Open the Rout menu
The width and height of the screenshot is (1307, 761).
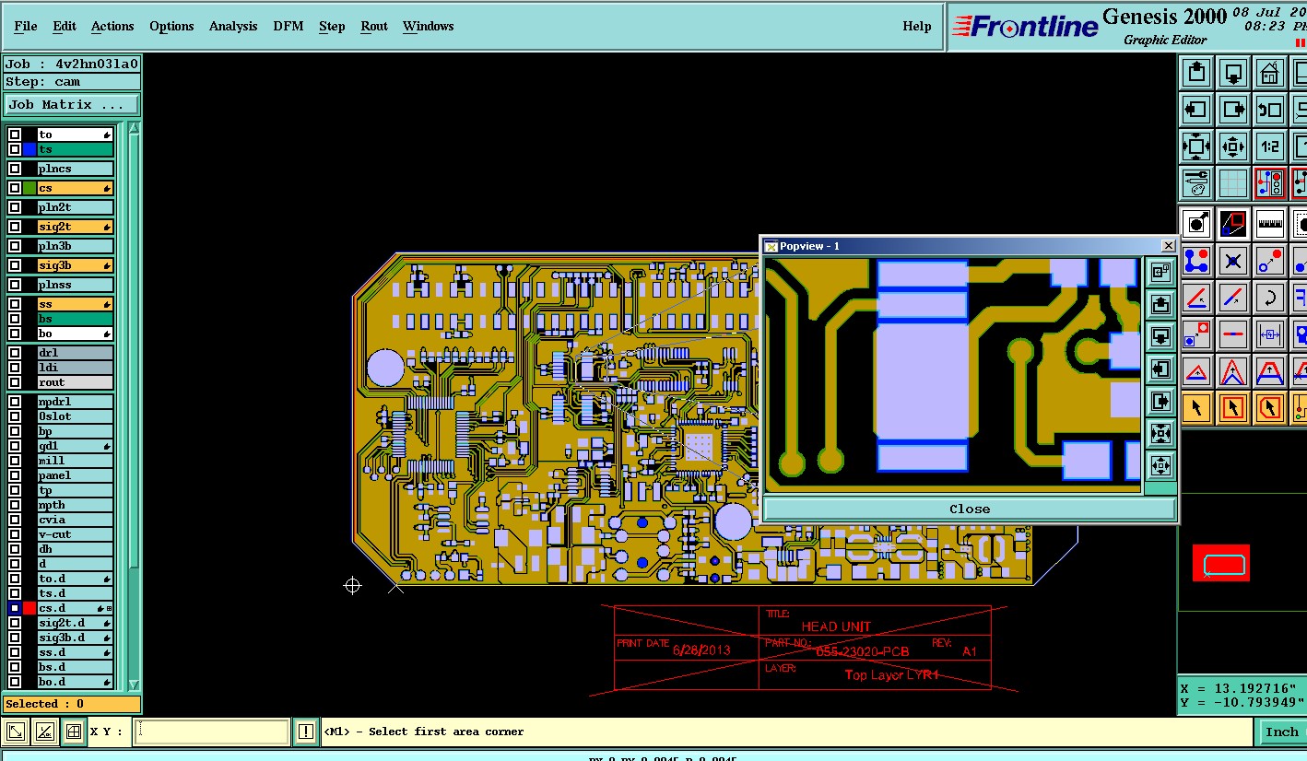pyautogui.click(x=374, y=26)
